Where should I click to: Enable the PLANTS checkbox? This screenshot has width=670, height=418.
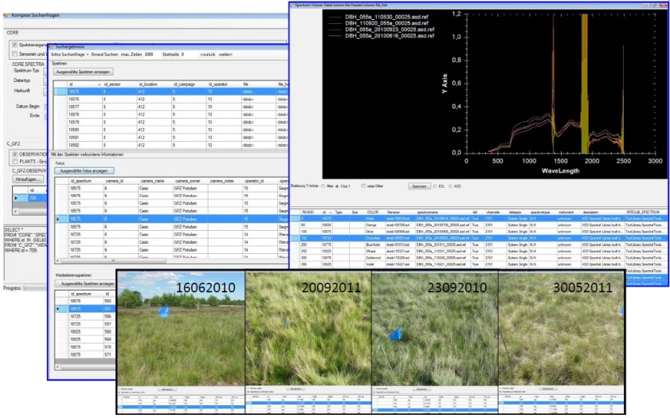[x=14, y=162]
